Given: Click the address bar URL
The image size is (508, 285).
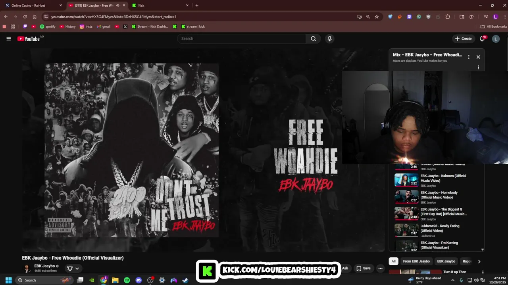Looking at the screenshot, I should tap(114, 17).
